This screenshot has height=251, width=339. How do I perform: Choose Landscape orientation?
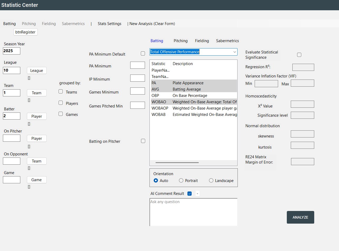pyautogui.click(x=211, y=181)
